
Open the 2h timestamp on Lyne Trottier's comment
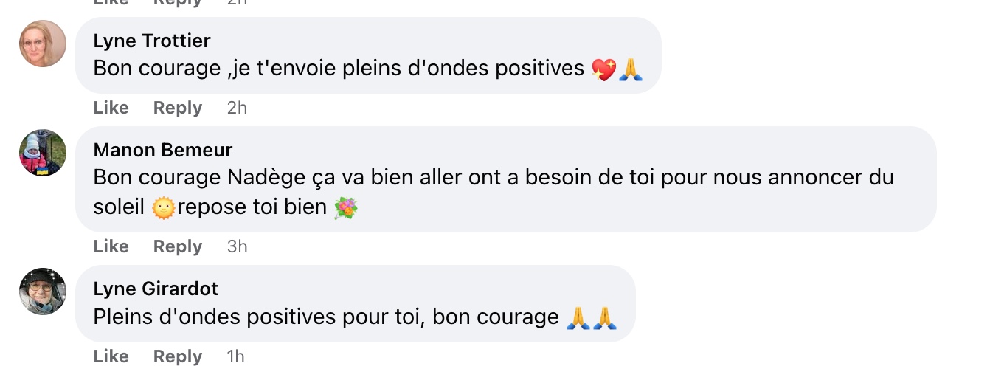pyautogui.click(x=237, y=108)
